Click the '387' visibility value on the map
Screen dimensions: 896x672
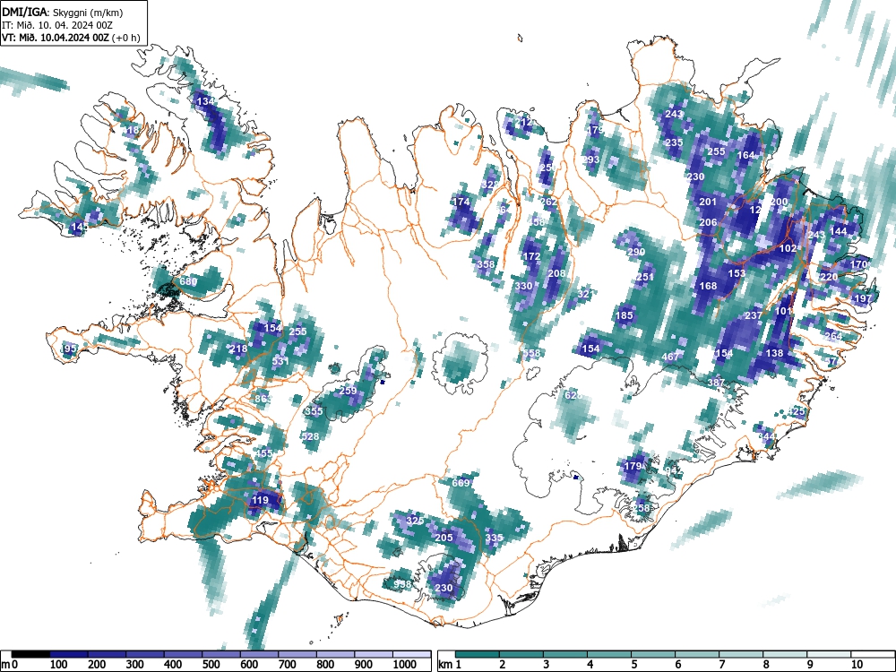pos(716,383)
